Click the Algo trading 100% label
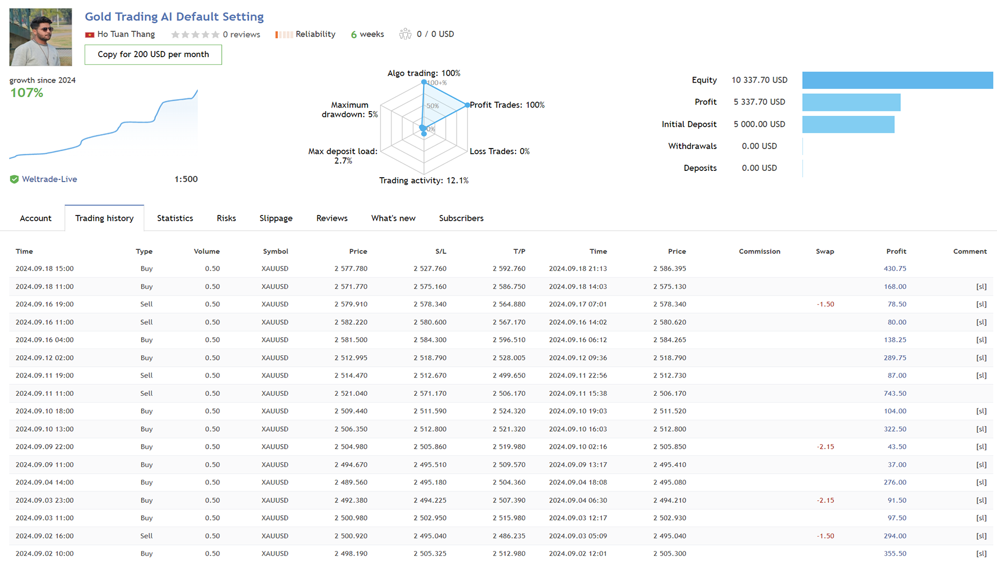This screenshot has width=997, height=561. [424, 73]
